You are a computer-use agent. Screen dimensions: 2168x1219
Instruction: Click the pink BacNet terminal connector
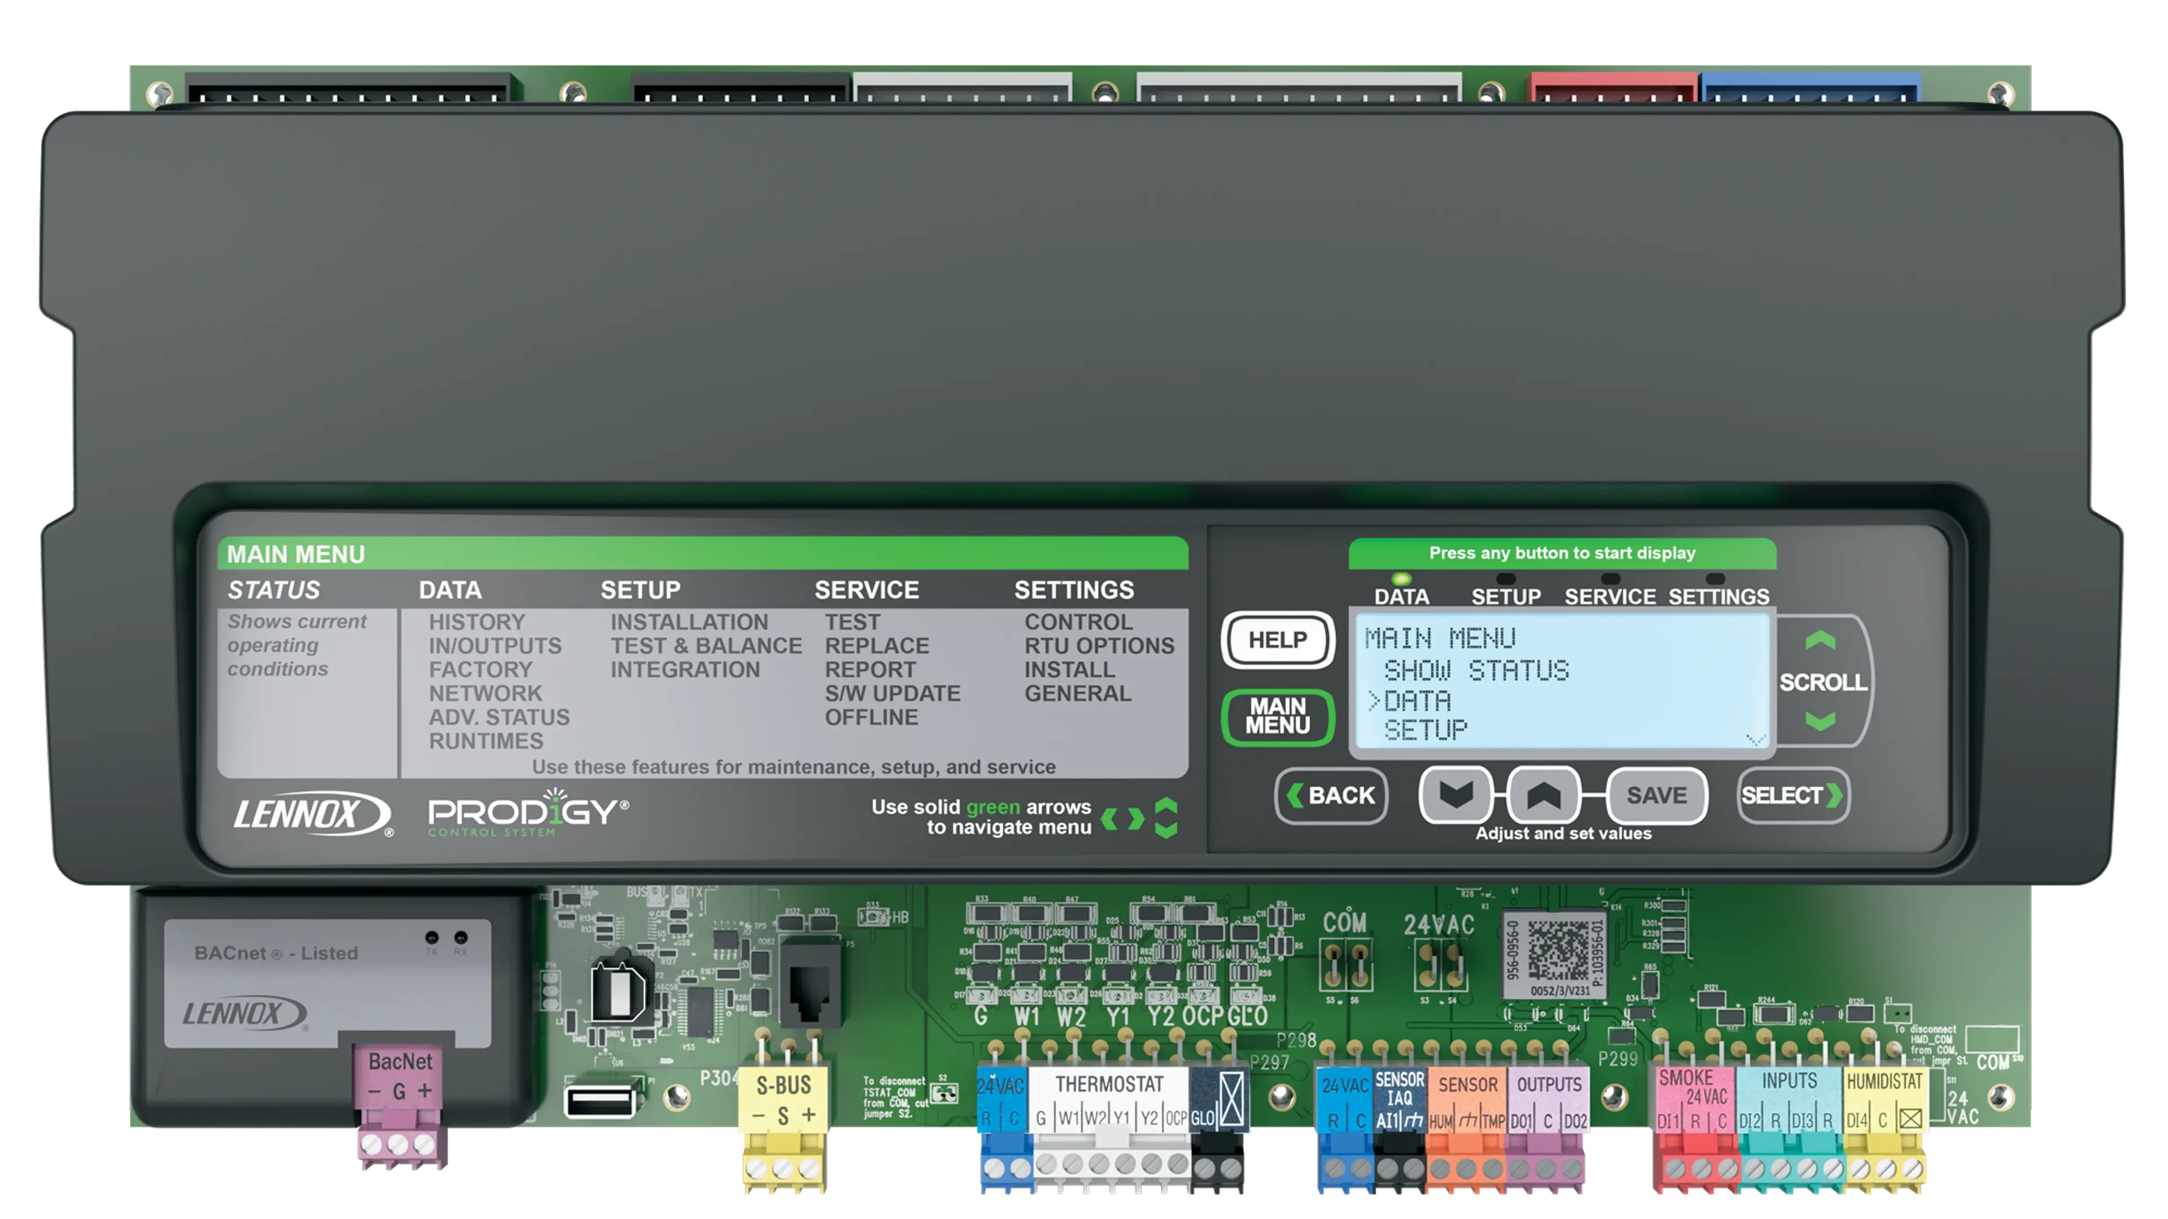click(401, 1107)
